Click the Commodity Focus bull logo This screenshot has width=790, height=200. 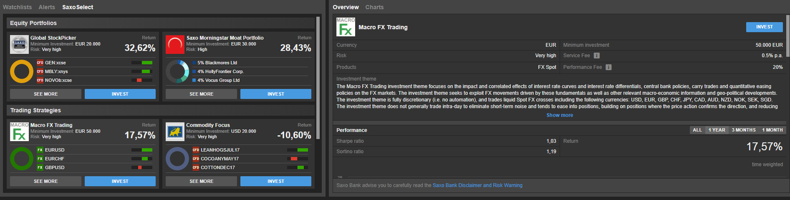(x=175, y=132)
